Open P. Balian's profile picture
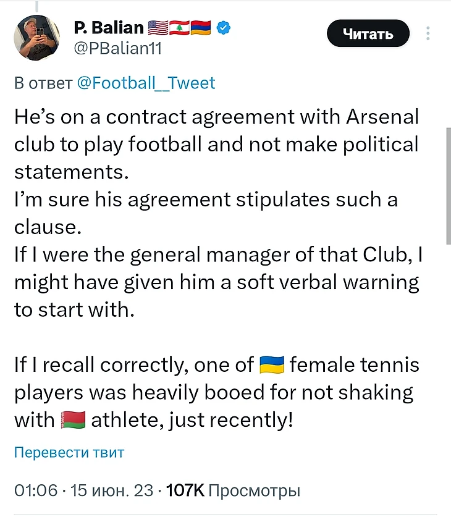This screenshot has width=451, height=517. click(37, 38)
